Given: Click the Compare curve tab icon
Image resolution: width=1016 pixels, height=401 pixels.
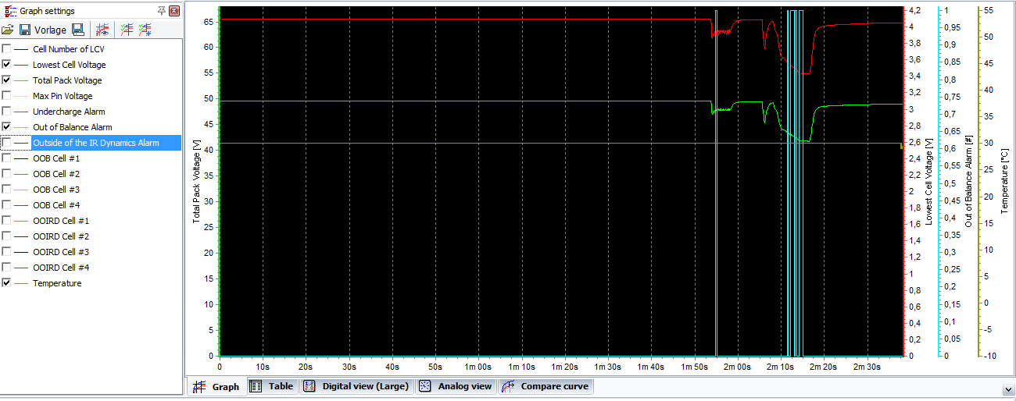Looking at the screenshot, I should tap(508, 386).
